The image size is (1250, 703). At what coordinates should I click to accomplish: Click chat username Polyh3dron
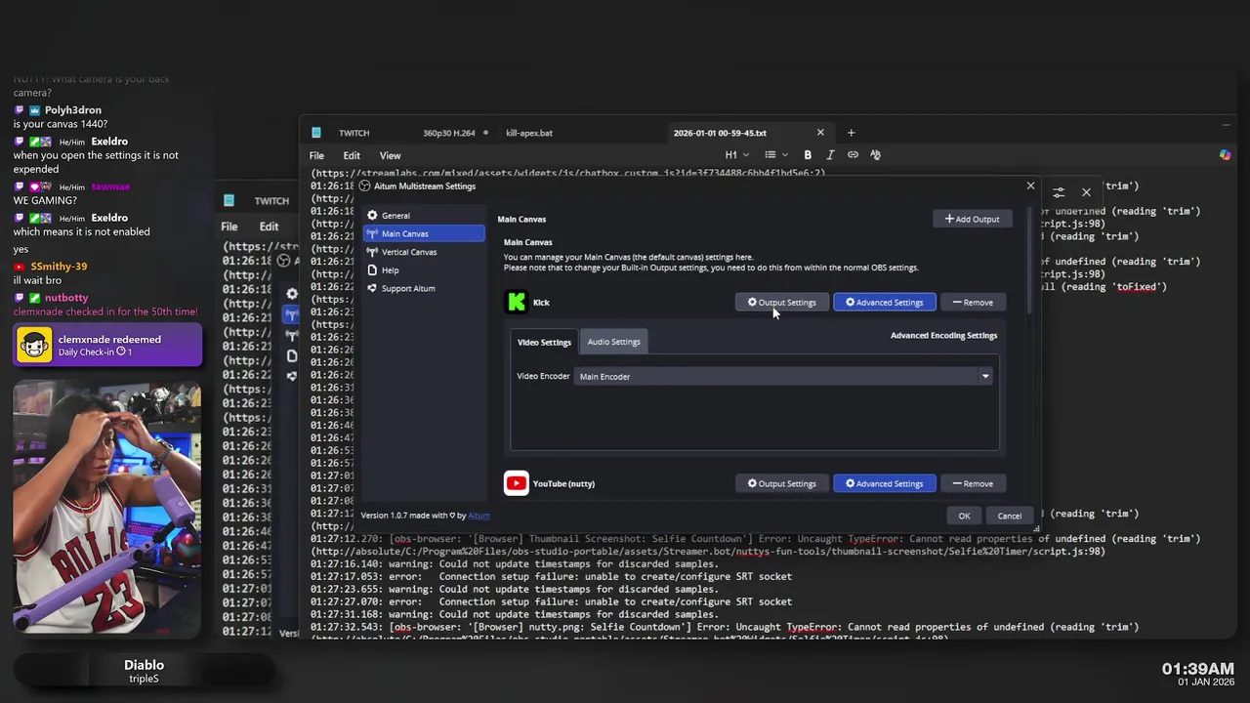pyautogui.click(x=73, y=110)
